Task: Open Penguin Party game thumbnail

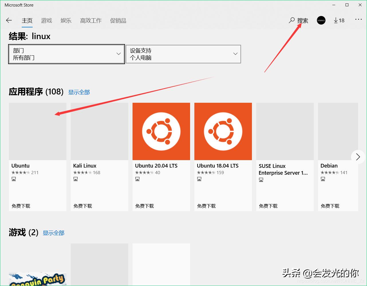Action: [x=38, y=279]
